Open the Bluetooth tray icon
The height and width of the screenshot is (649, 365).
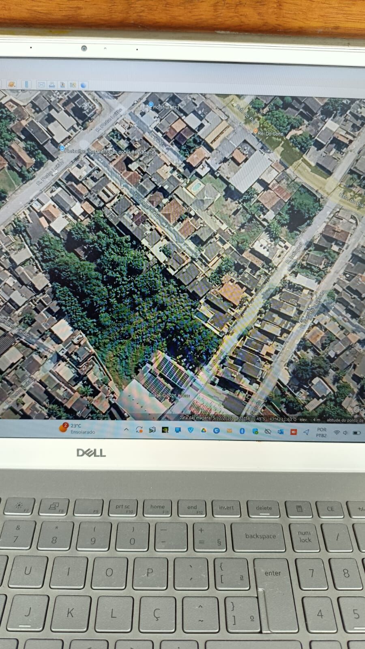[x=242, y=431]
